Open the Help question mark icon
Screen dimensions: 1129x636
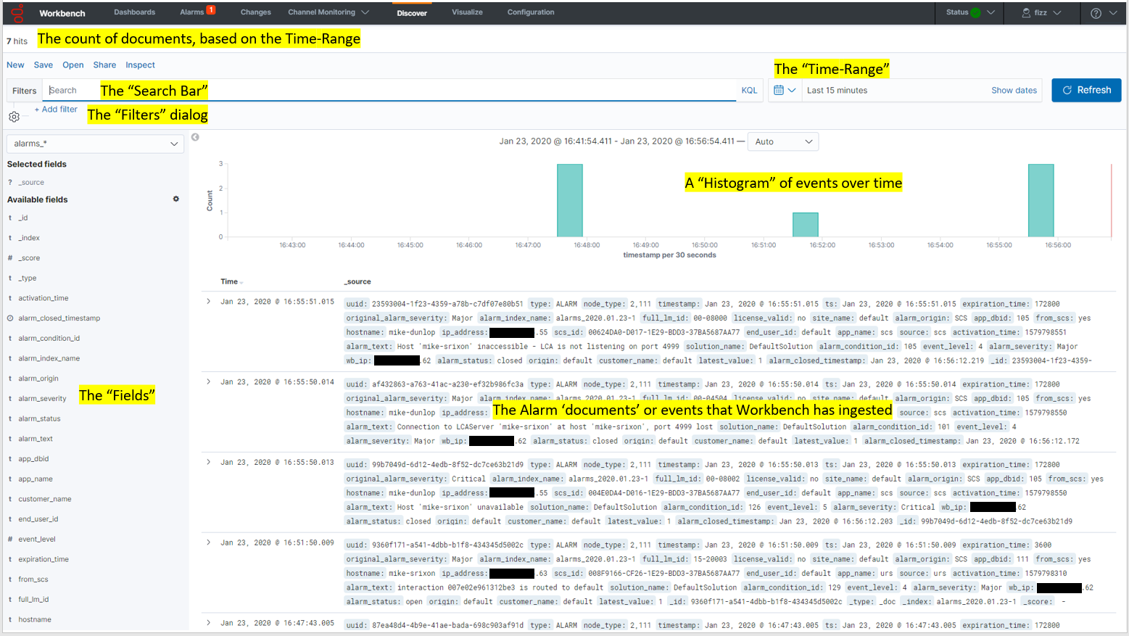[x=1096, y=13]
